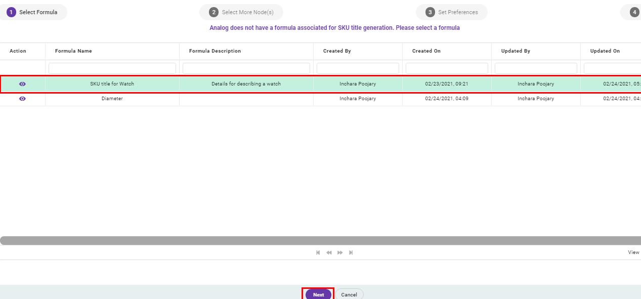Focus the Created By filter field

pyautogui.click(x=358, y=68)
